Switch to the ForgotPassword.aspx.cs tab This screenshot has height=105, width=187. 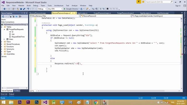[x=102, y=13]
